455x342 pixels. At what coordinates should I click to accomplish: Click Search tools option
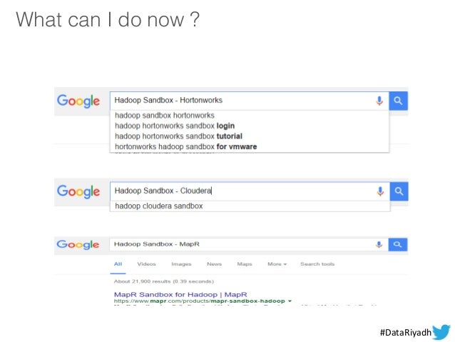click(x=317, y=264)
